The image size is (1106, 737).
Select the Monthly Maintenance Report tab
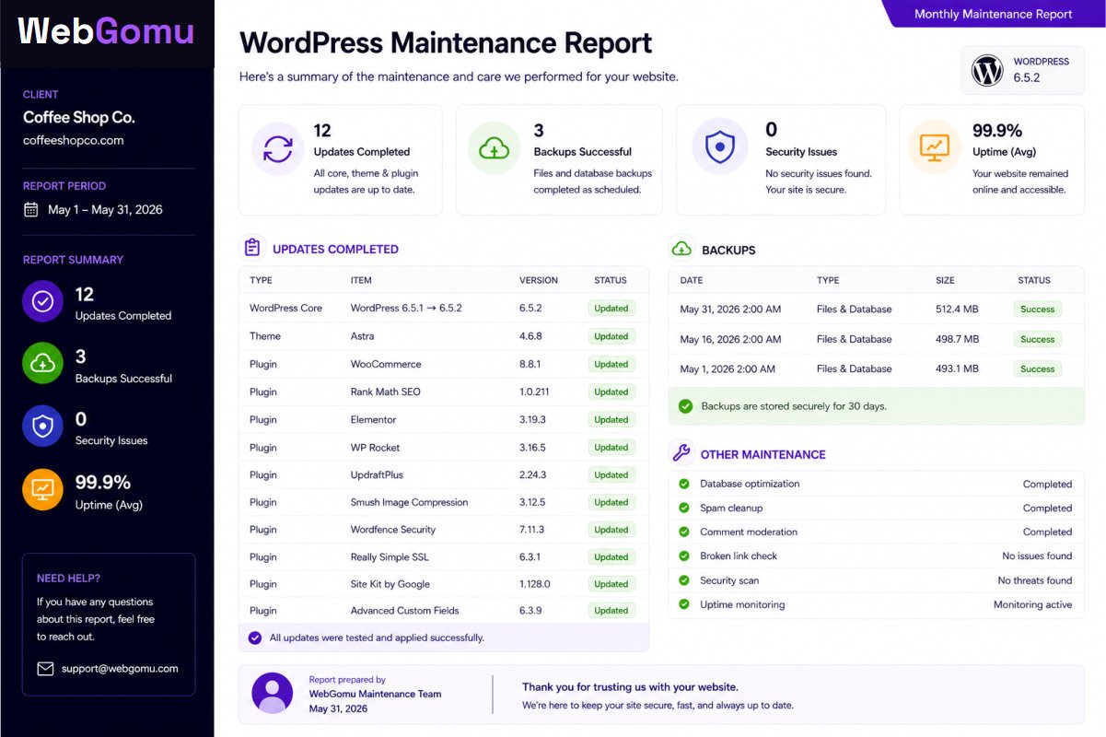(x=994, y=14)
